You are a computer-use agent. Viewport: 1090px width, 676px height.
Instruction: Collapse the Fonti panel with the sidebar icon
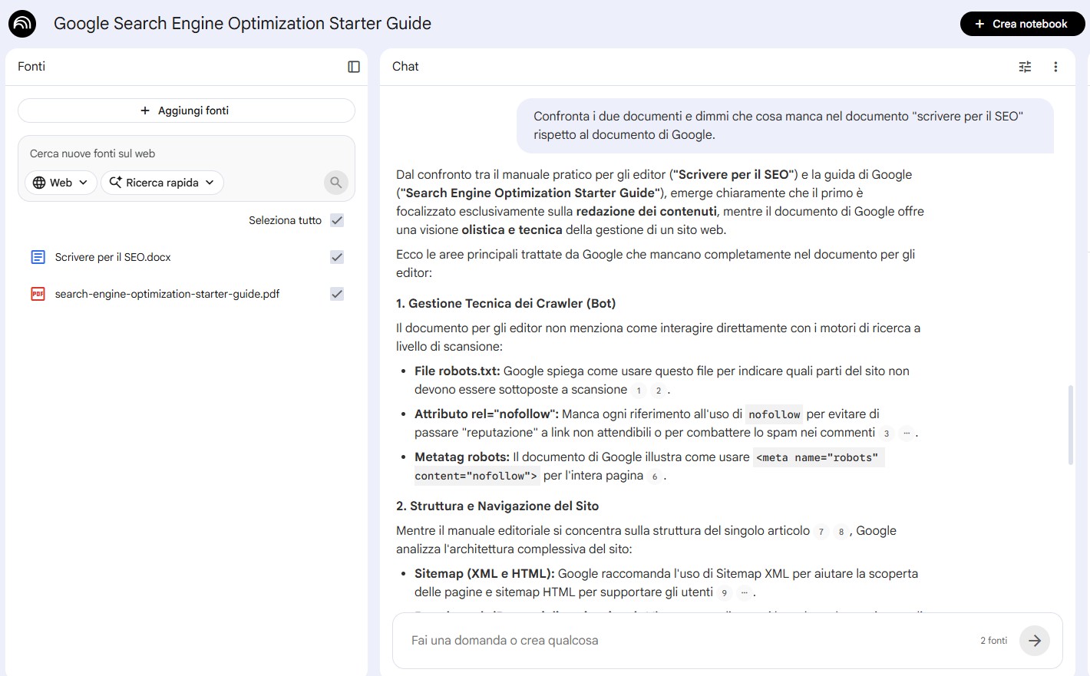(354, 67)
